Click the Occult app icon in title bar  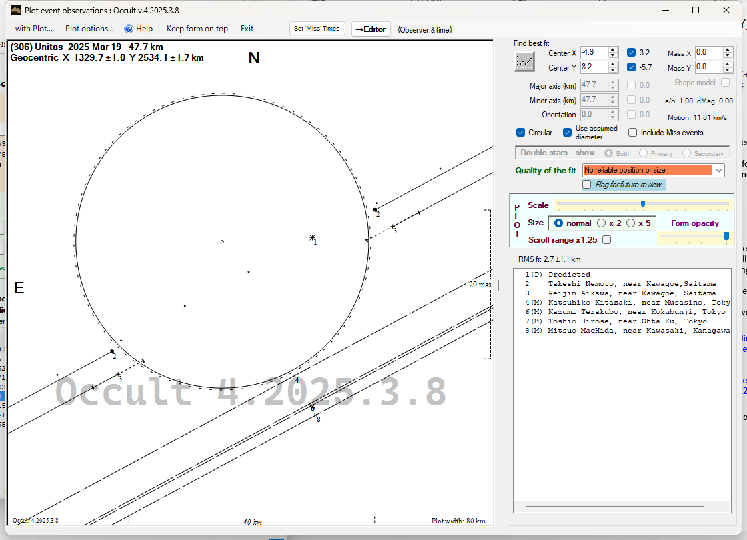(15, 10)
